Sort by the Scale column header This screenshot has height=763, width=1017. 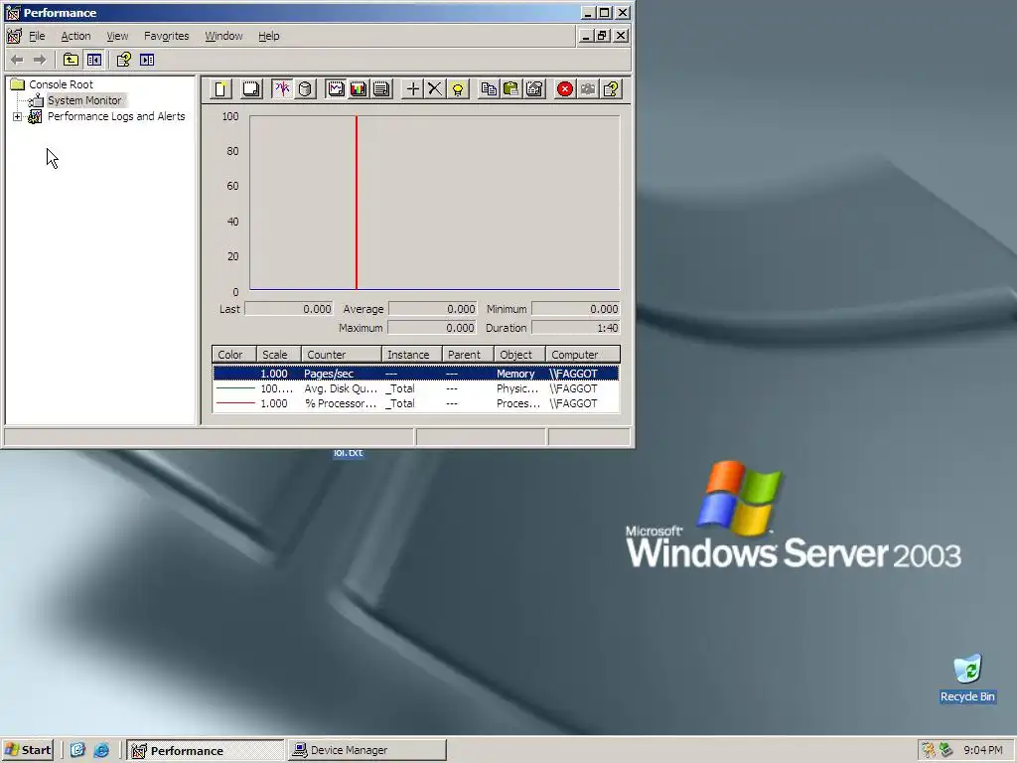click(279, 355)
